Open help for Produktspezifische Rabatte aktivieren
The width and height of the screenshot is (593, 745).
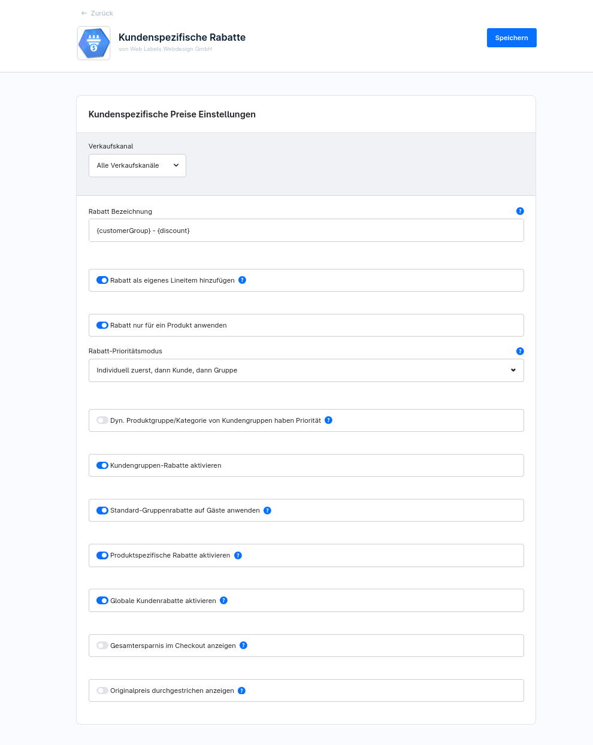238,556
